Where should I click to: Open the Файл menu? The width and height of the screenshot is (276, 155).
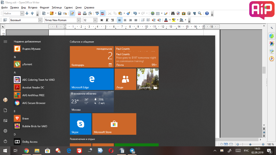pos(5,8)
